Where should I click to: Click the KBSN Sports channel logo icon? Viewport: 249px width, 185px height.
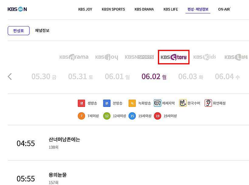[139, 57]
